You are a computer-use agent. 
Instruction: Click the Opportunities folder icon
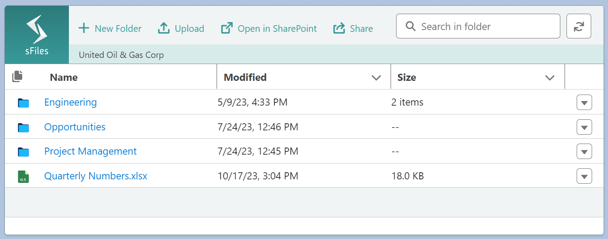tap(23, 127)
